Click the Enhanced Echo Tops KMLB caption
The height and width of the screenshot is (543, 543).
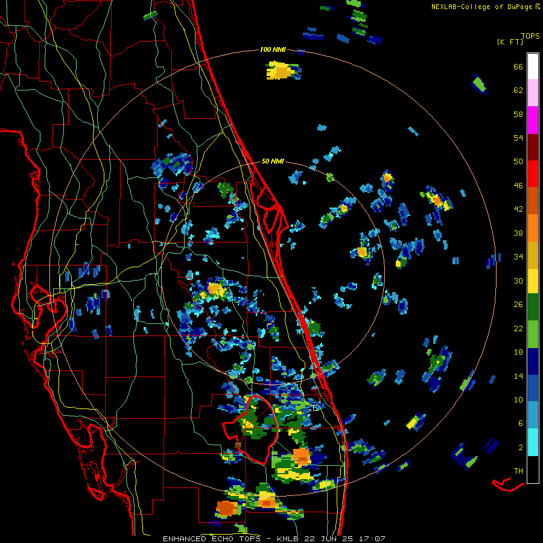(x=274, y=539)
